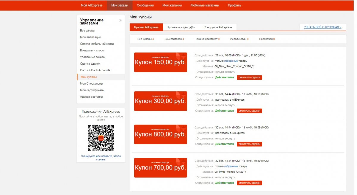Viewport: 357px width, 195px height.
Task: Switch to the Купоны продавца(0) tab
Action: [x=181, y=27]
